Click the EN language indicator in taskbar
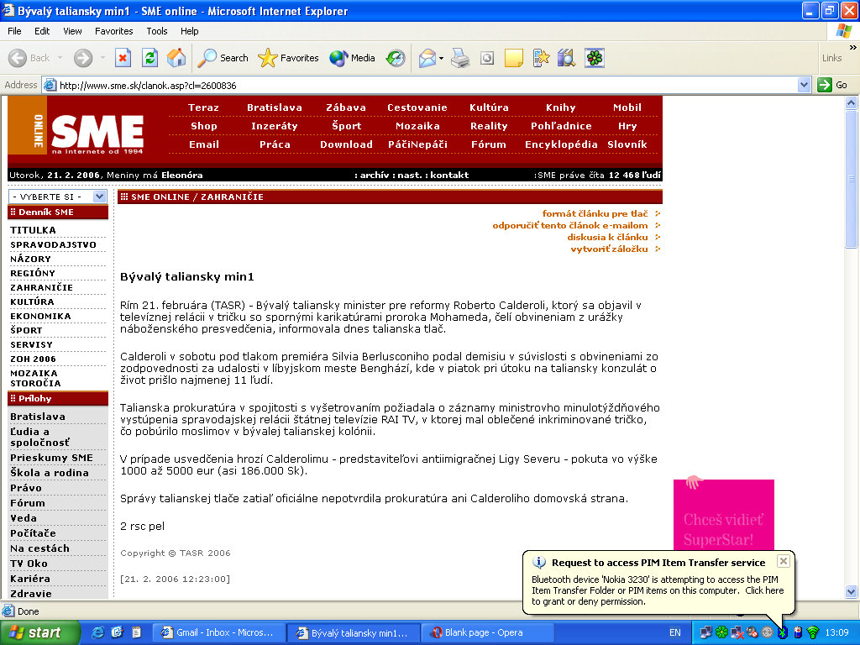This screenshot has width=860, height=645. (x=675, y=632)
